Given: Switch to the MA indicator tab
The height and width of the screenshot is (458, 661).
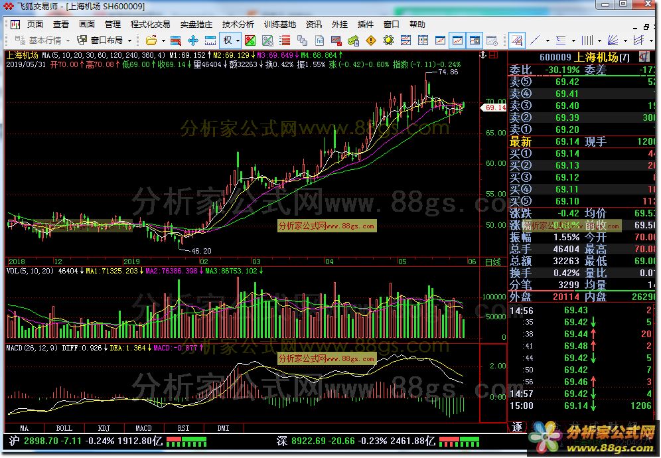Looking at the screenshot, I should click(x=25, y=428).
